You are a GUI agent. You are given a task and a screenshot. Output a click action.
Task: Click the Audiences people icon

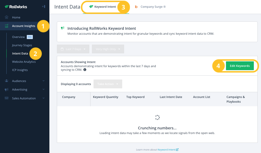[7, 81]
